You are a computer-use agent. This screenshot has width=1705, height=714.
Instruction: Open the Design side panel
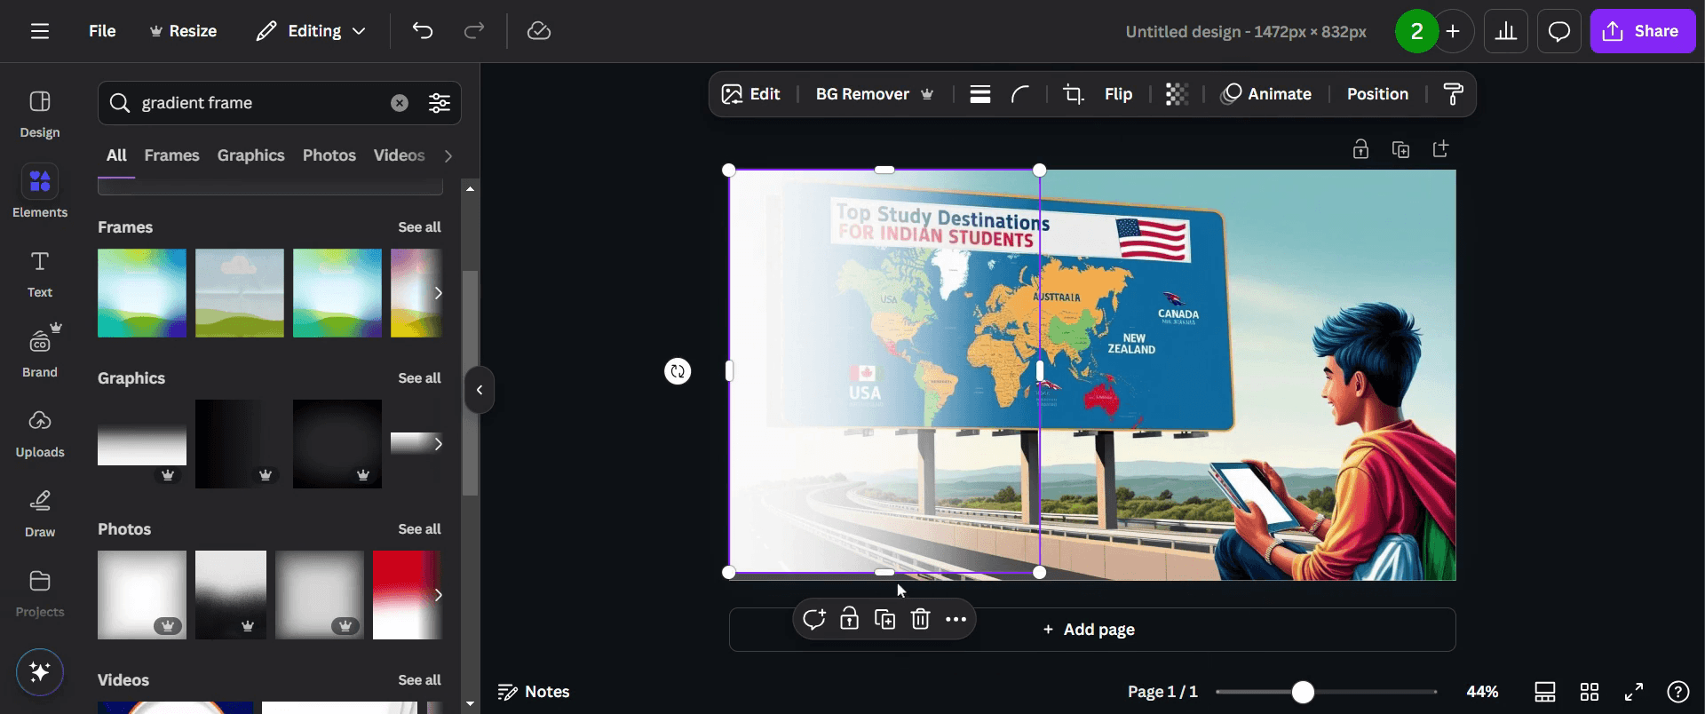[40, 115]
